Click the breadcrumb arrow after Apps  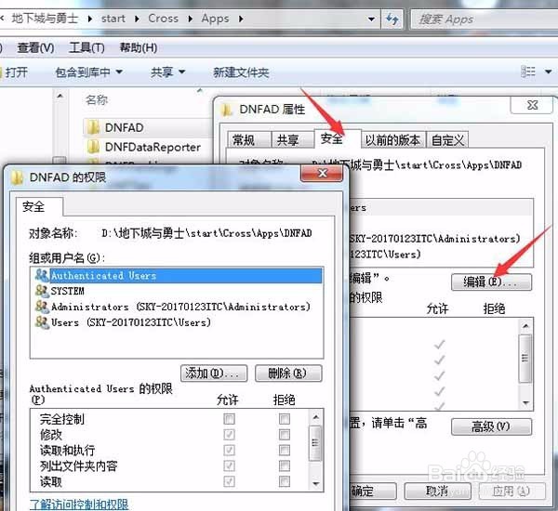241,19
